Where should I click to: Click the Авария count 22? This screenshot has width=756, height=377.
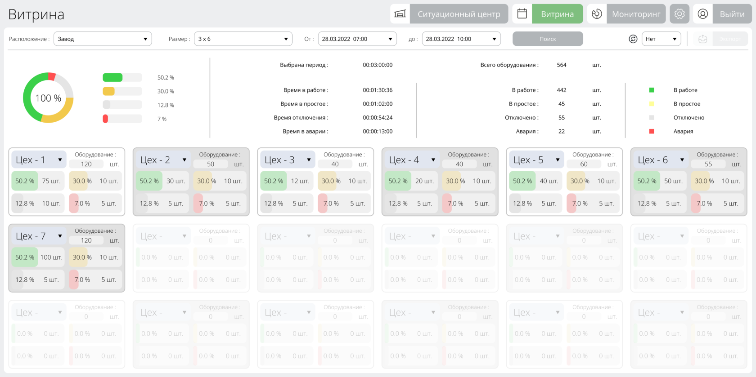click(x=562, y=132)
